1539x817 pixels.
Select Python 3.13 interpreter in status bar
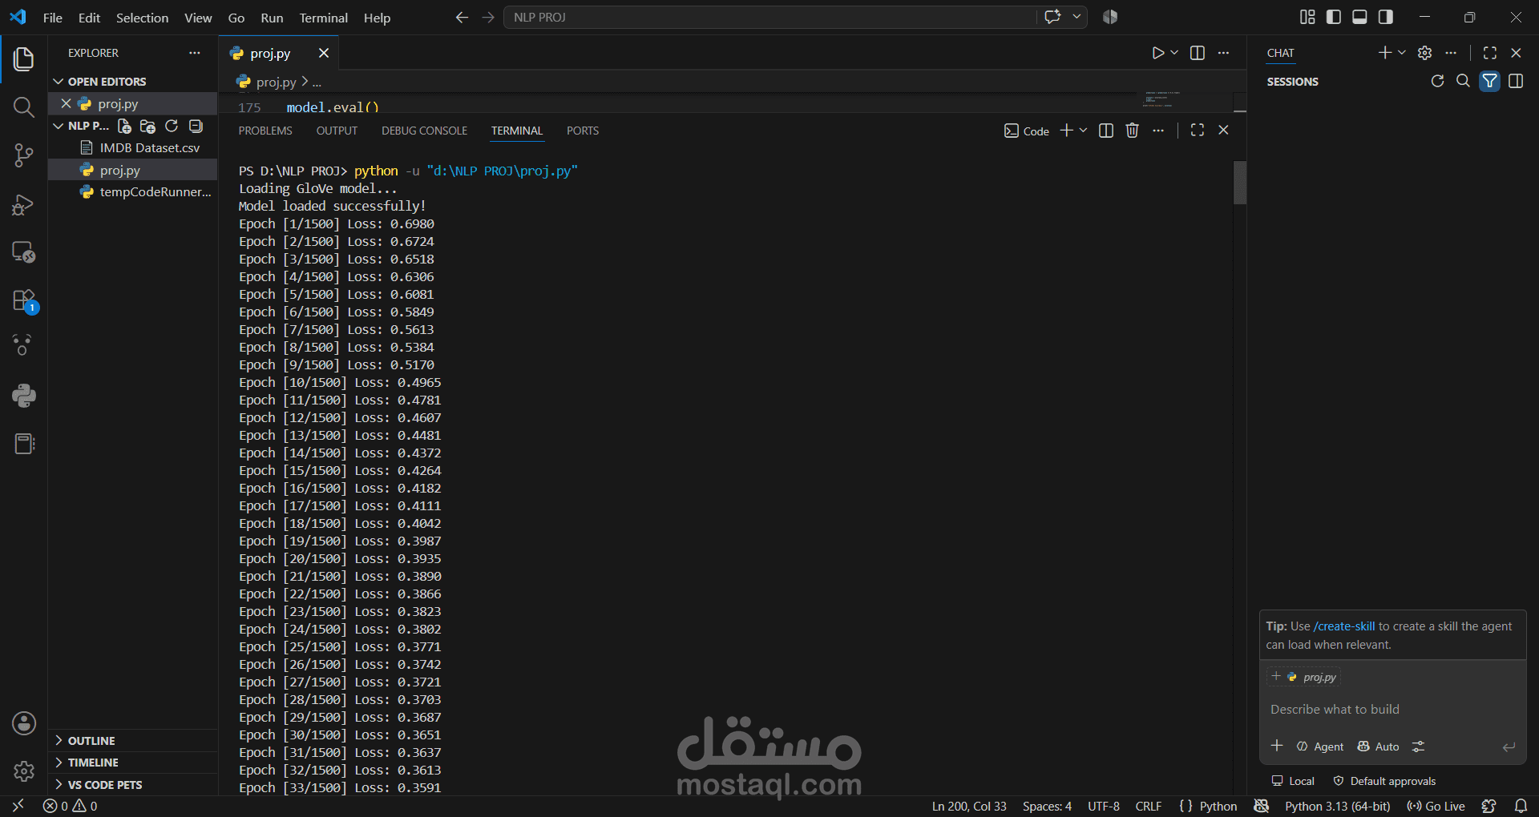(x=1337, y=807)
